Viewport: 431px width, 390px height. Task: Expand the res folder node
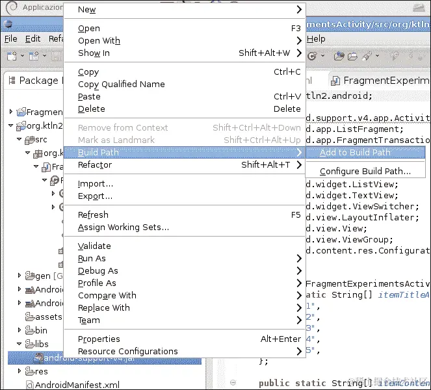click(x=20, y=370)
